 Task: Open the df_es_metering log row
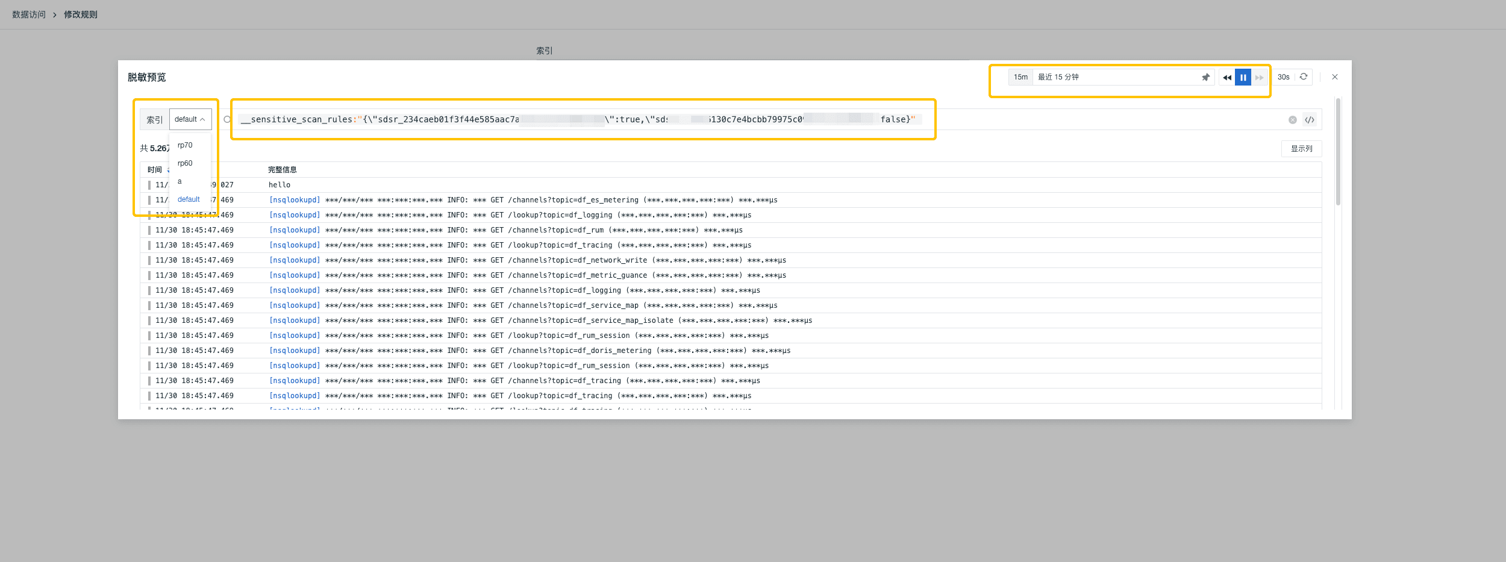tap(731, 200)
